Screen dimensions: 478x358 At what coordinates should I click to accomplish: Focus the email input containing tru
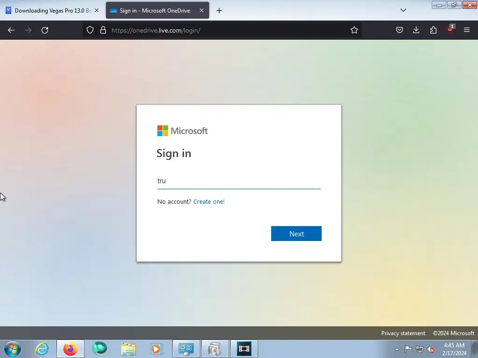click(239, 181)
